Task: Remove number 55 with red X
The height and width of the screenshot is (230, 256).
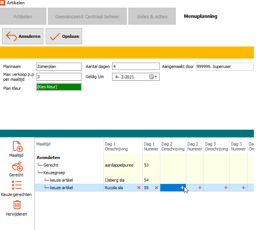Action: (x=156, y=187)
